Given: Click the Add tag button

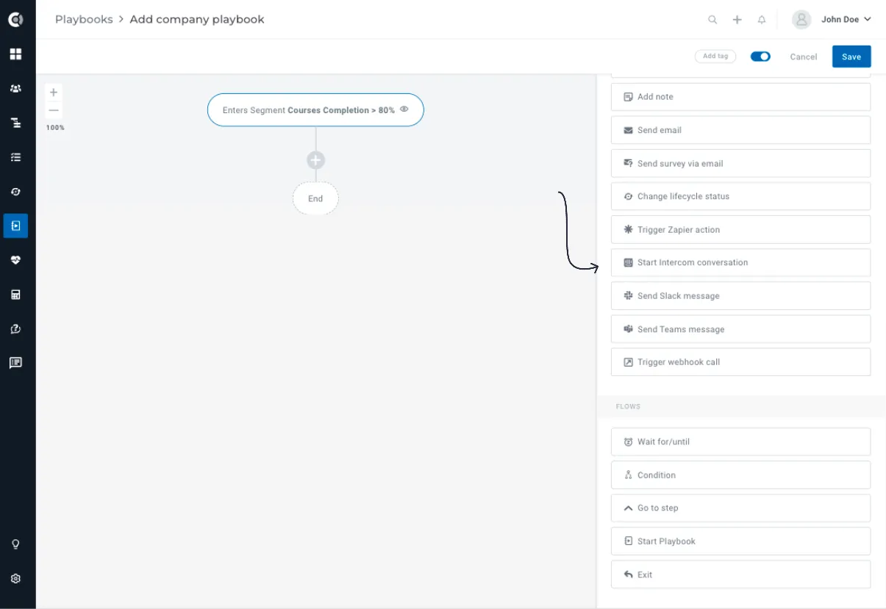Looking at the screenshot, I should point(715,57).
